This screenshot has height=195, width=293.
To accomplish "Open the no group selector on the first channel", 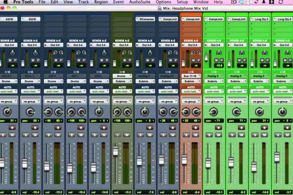I will point(8,101).
